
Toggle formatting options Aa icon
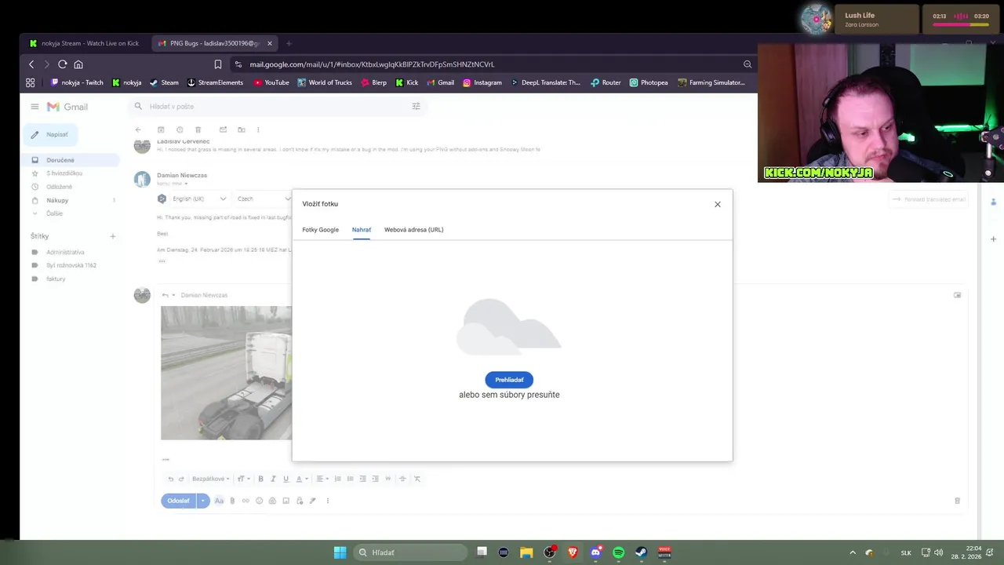coord(219,501)
